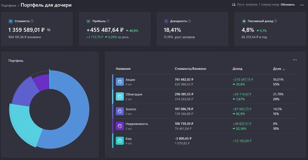
Task: Click the 904 101,36 ₽ вложено text
Action: point(25,37)
